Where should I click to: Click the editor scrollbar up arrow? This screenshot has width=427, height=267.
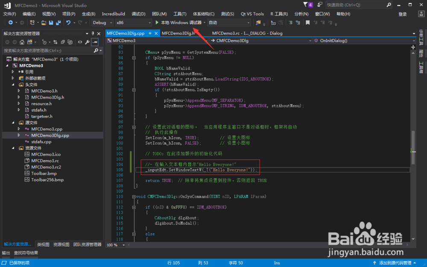tap(413, 53)
